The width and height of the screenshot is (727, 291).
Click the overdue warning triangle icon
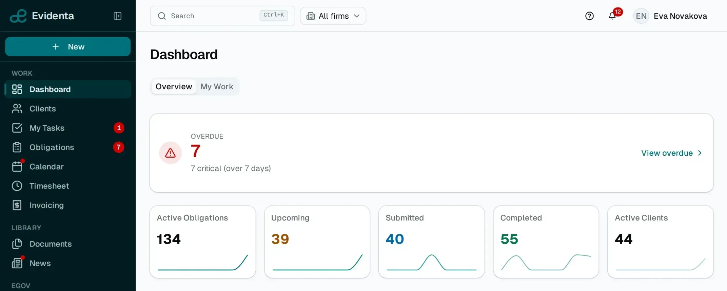click(x=170, y=153)
